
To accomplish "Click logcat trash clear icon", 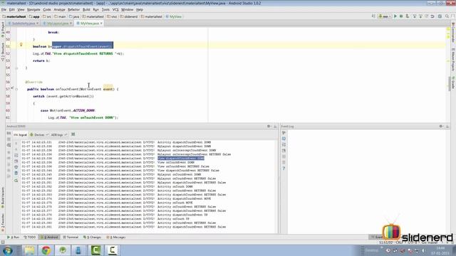I will tap(16, 174).
